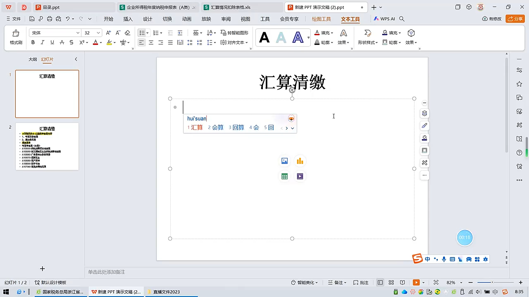
Task: Toggle italic formatting
Action: (43, 42)
